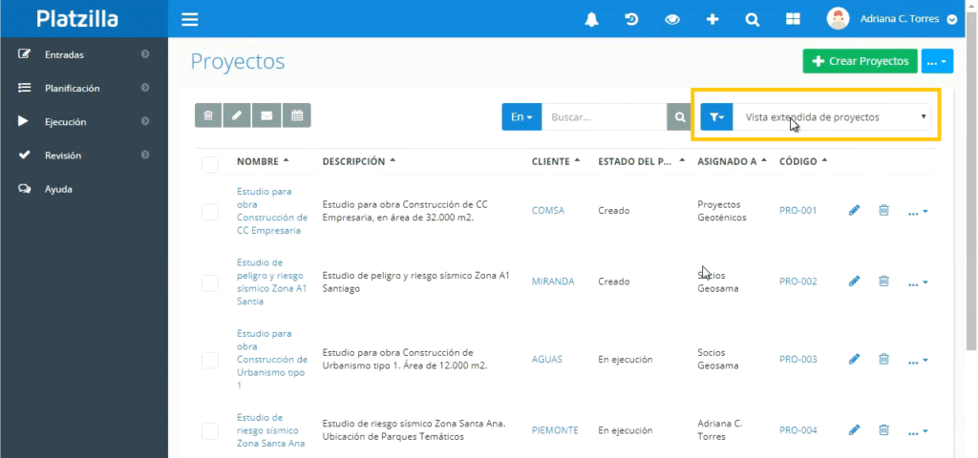Image resolution: width=978 pixels, height=458 pixels.
Task: Check the box for project PRO-001
Action: click(210, 212)
